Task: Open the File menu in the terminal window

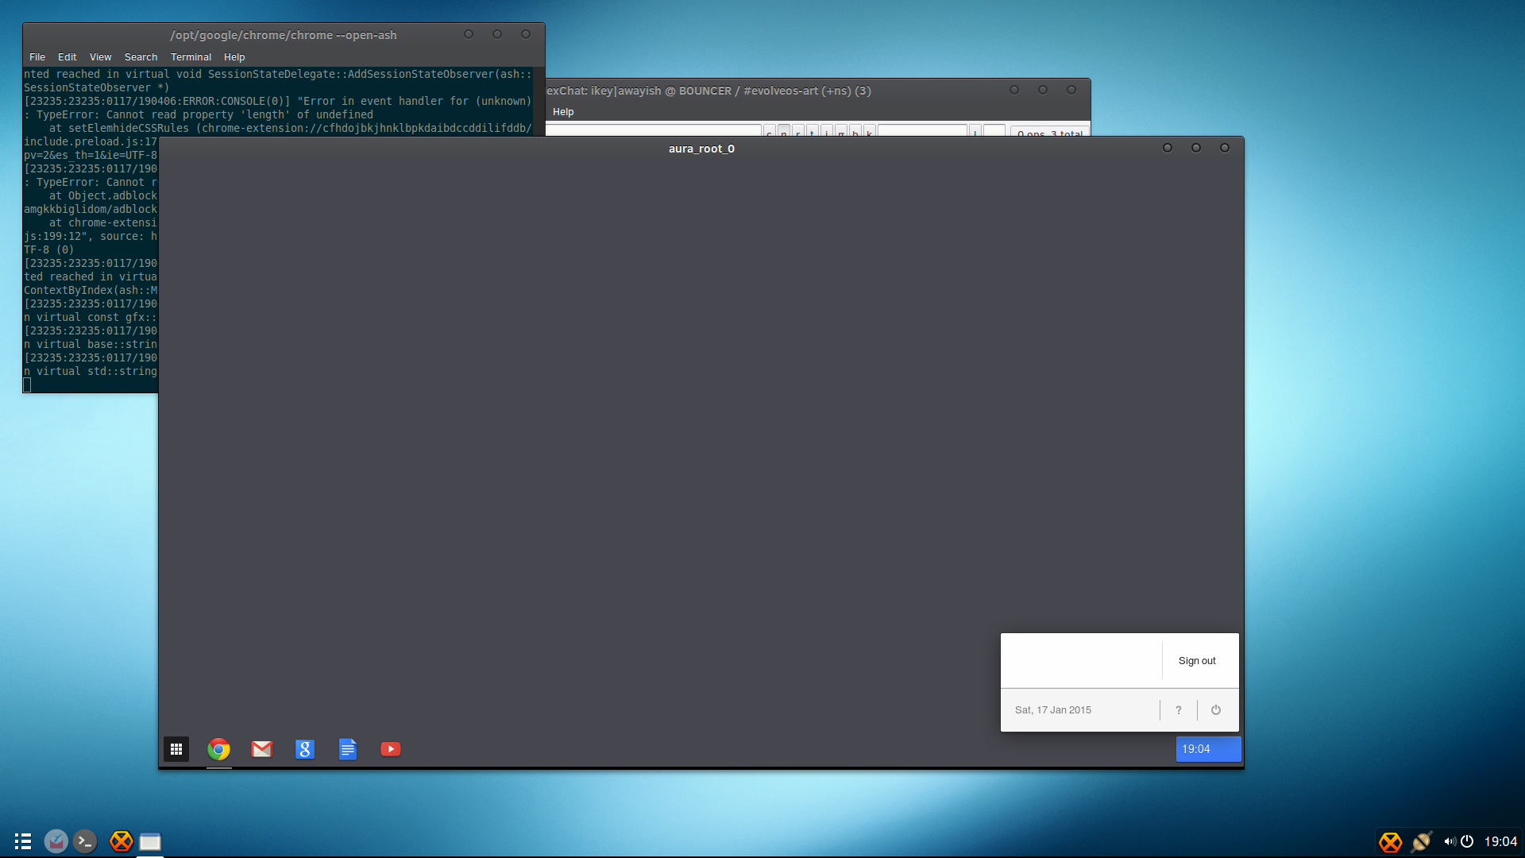Action: (37, 57)
